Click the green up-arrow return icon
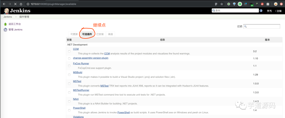The image size is (285, 118). 6,24
